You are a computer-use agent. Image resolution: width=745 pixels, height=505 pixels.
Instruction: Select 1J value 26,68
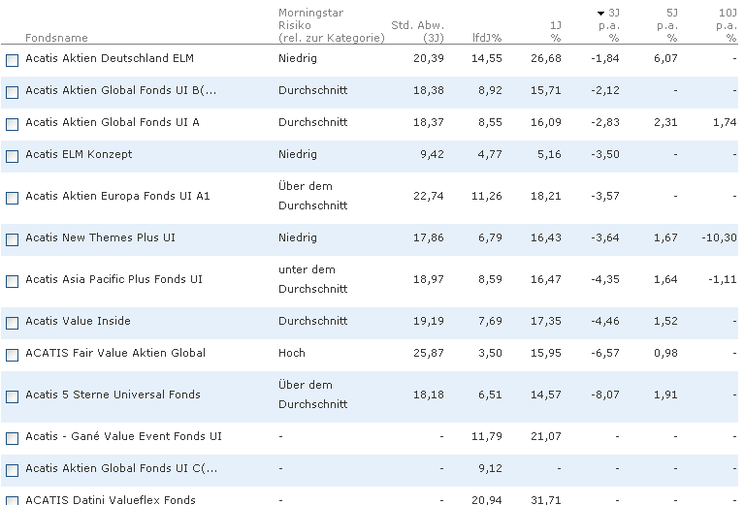pos(546,58)
